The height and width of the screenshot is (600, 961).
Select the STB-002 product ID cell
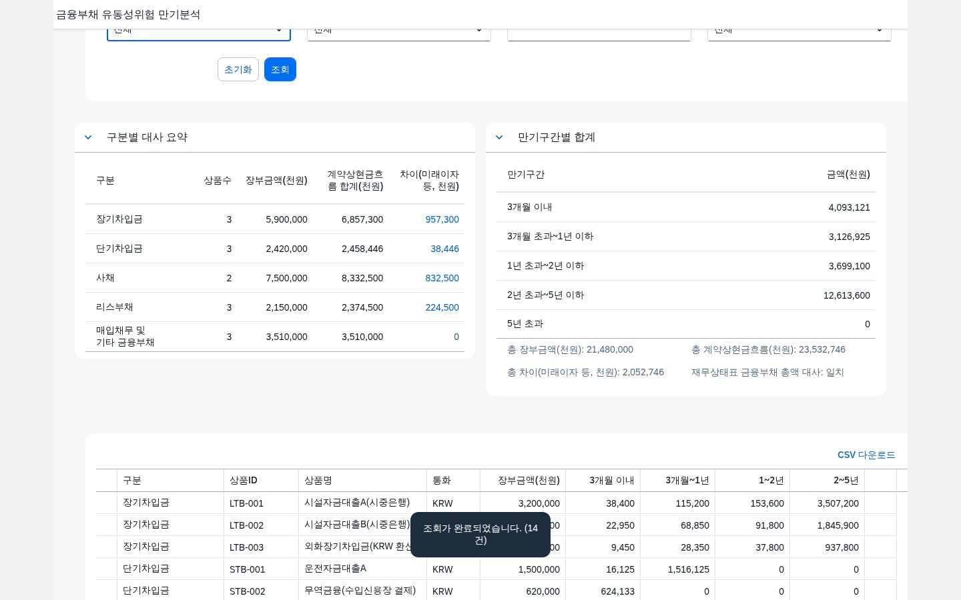tap(262, 591)
